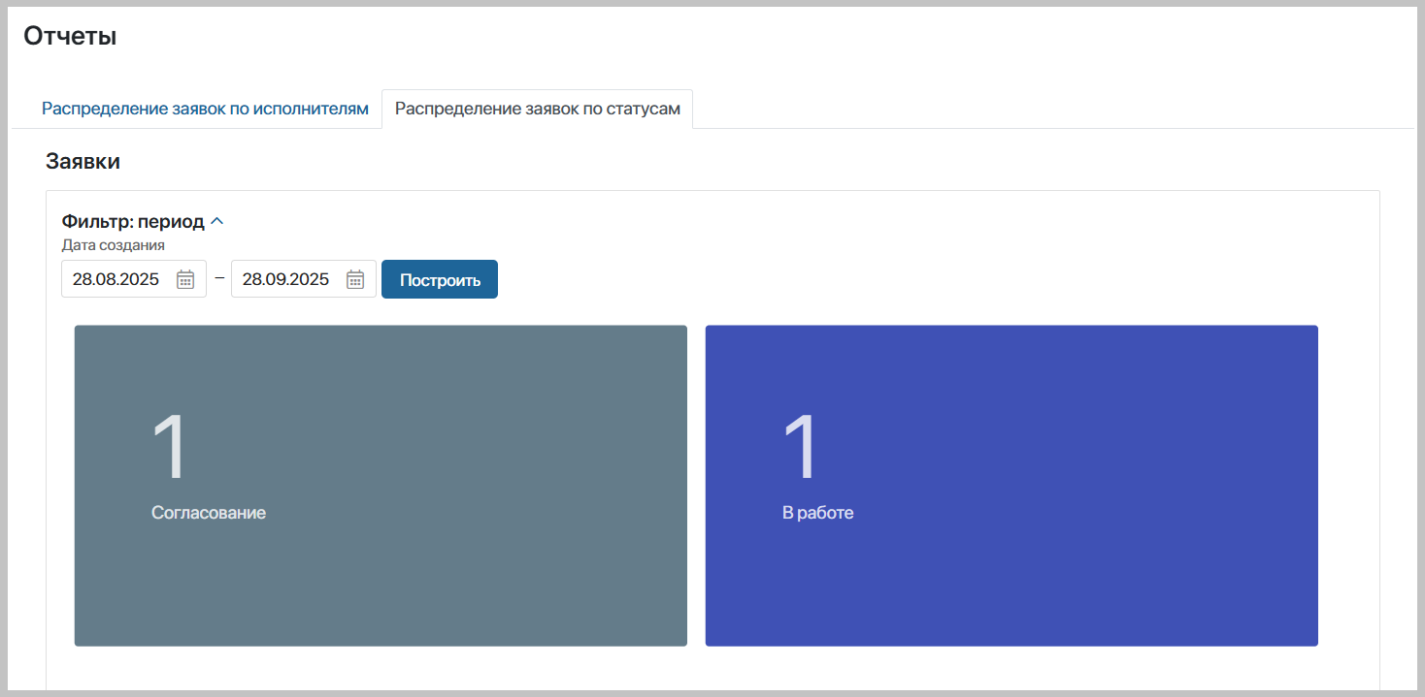This screenshot has height=697, width=1425.
Task: Click into the start date field 28.08.2025
Action: (x=116, y=279)
